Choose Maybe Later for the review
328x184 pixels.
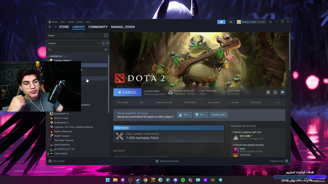[218, 114]
